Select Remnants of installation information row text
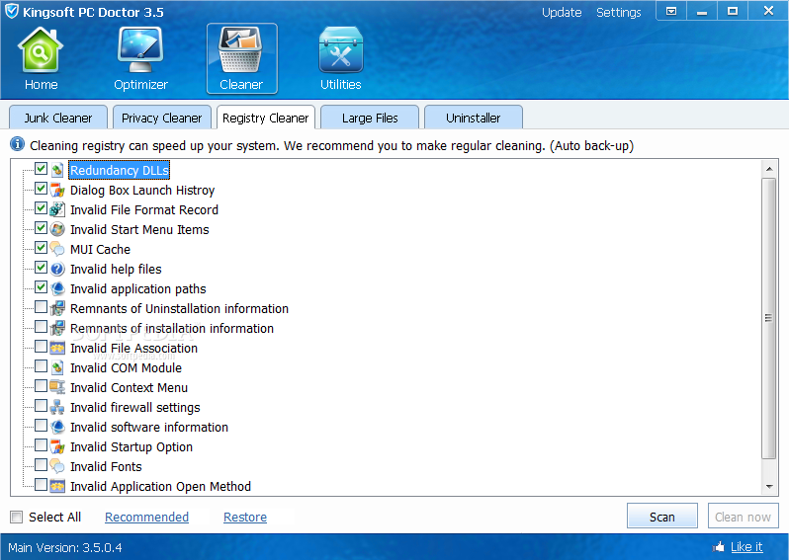Screen dimensions: 789x560 pyautogui.click(x=172, y=328)
